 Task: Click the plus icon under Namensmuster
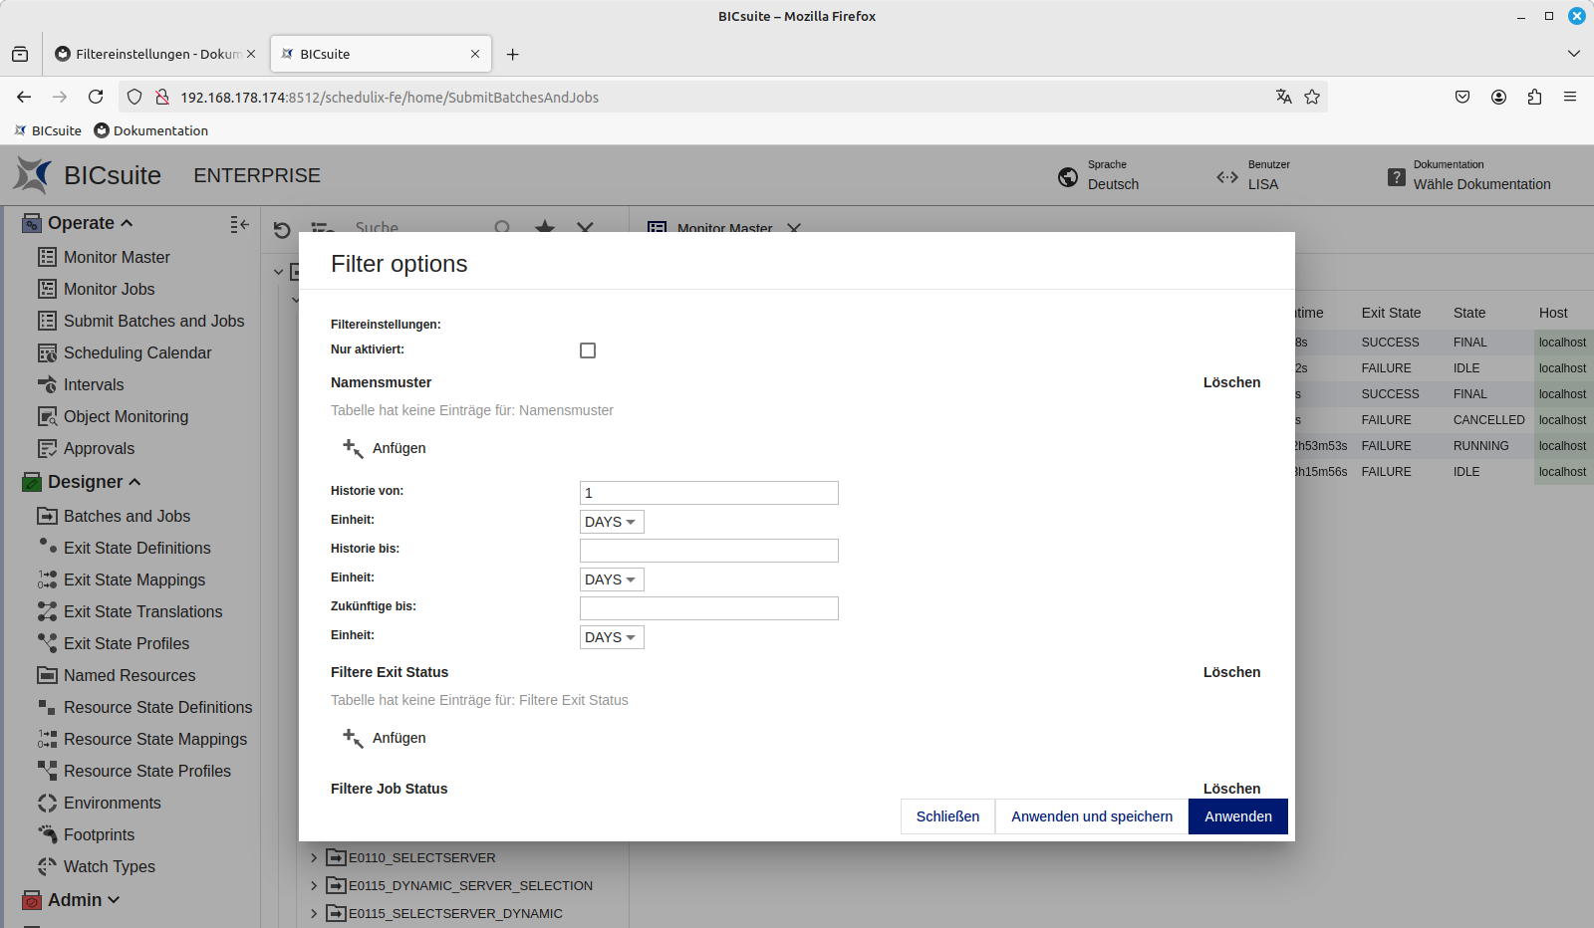coord(353,448)
